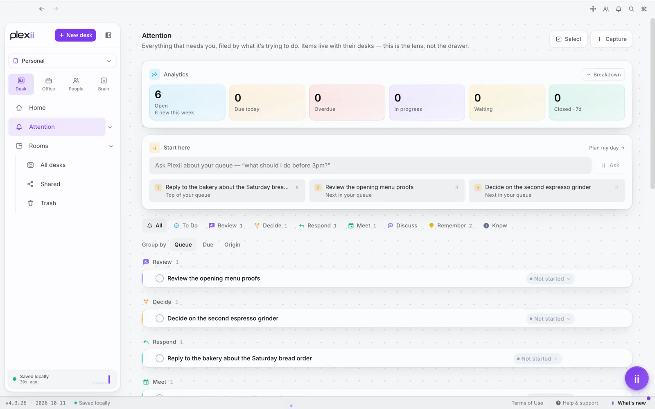Click the Select button
The height and width of the screenshot is (409, 655).
(x=569, y=39)
